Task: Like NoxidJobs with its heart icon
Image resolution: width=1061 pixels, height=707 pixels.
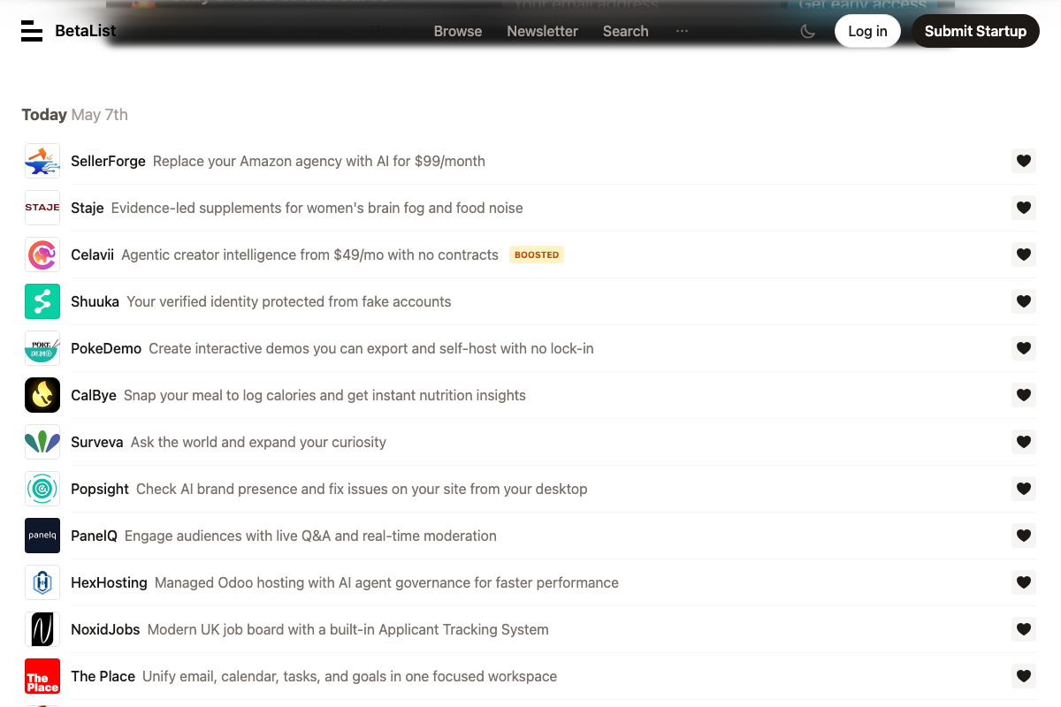Action: 1024,629
